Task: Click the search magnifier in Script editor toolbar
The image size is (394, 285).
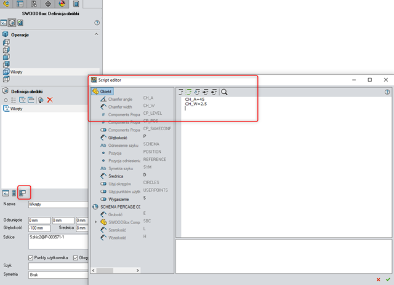Action: coord(224,92)
